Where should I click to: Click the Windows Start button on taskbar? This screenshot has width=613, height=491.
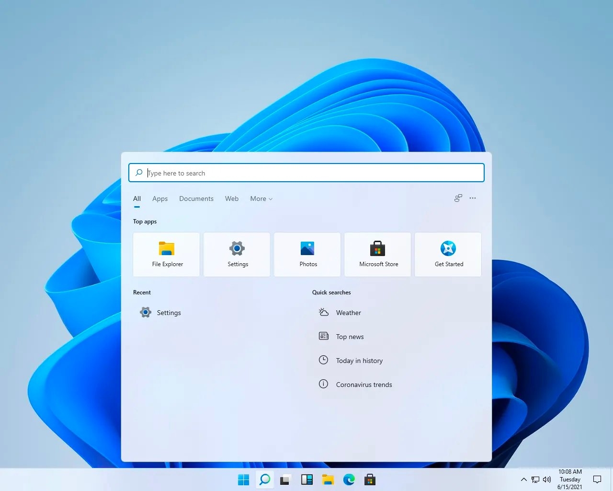coord(244,479)
